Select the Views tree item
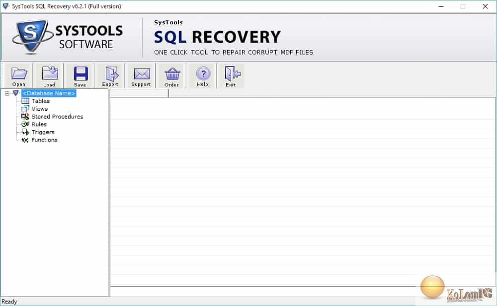 coord(40,109)
